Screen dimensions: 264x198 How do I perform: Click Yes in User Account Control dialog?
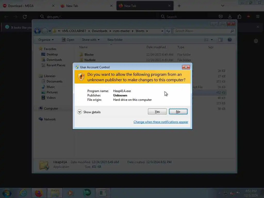pyautogui.click(x=157, y=112)
